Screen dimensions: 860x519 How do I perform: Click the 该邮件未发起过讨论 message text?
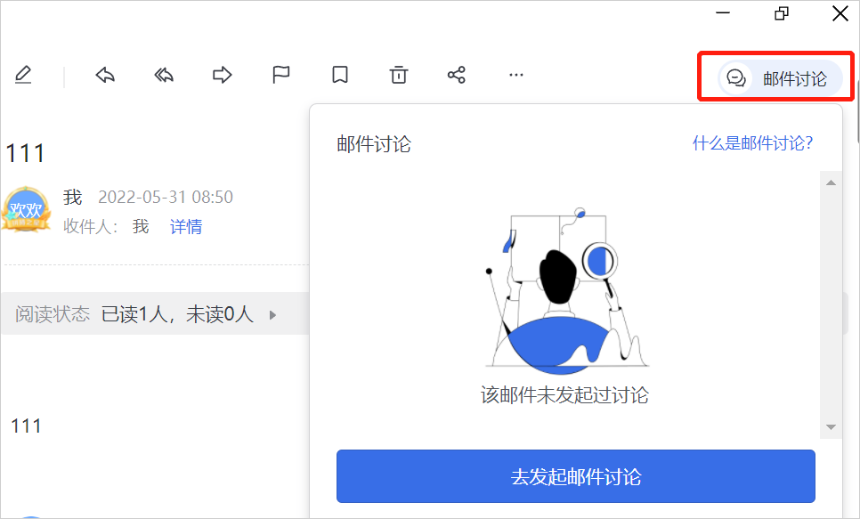pyautogui.click(x=565, y=395)
